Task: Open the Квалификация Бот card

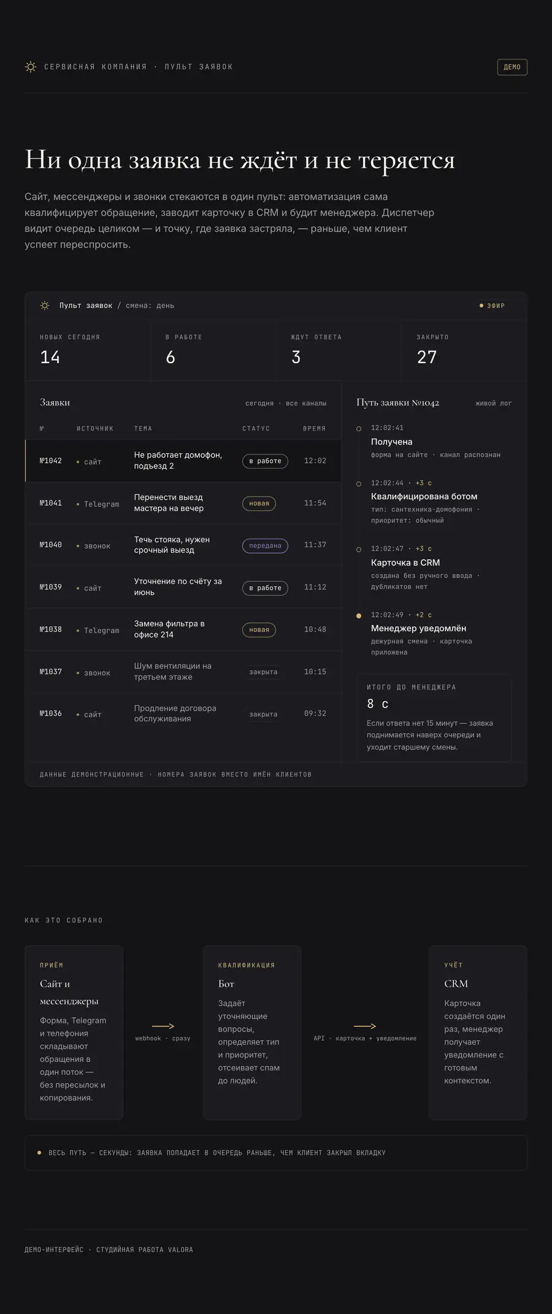Action: [x=252, y=1032]
